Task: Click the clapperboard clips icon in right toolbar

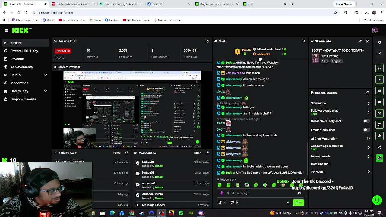Action: click(x=380, y=158)
